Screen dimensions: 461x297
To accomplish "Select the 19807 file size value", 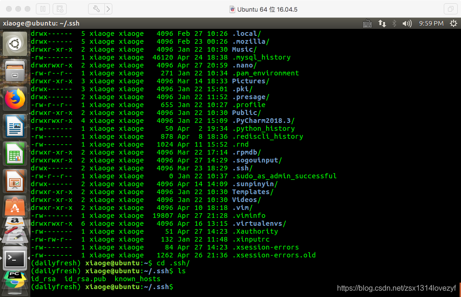I will click(x=163, y=216).
